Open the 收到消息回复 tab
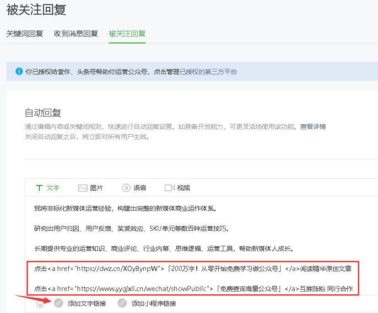 click(x=76, y=33)
